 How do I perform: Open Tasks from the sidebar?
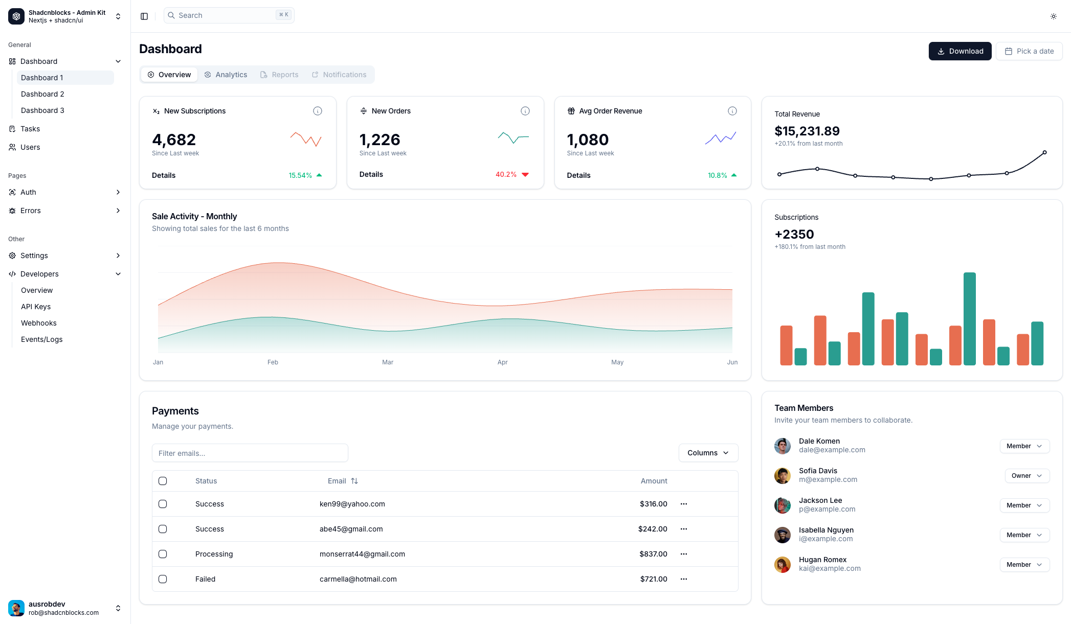click(x=30, y=129)
